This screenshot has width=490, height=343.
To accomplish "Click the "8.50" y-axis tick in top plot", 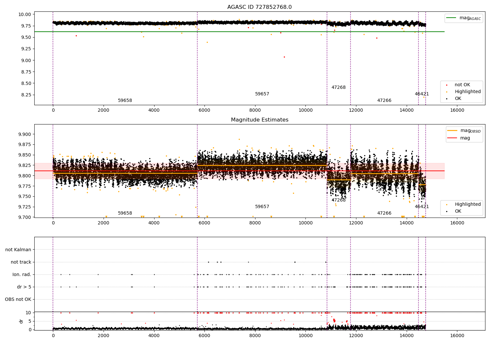I will click(x=26, y=83).
